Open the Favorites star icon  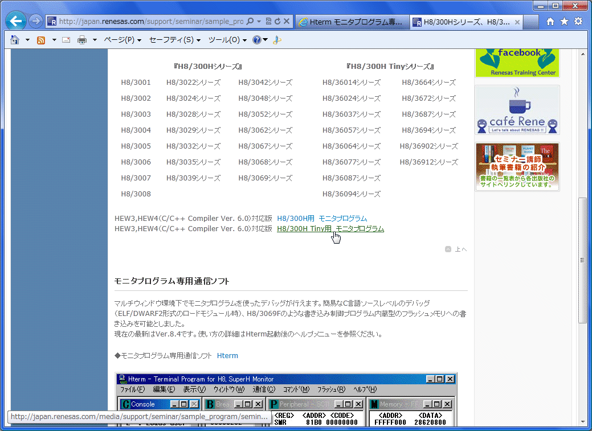[x=564, y=21]
